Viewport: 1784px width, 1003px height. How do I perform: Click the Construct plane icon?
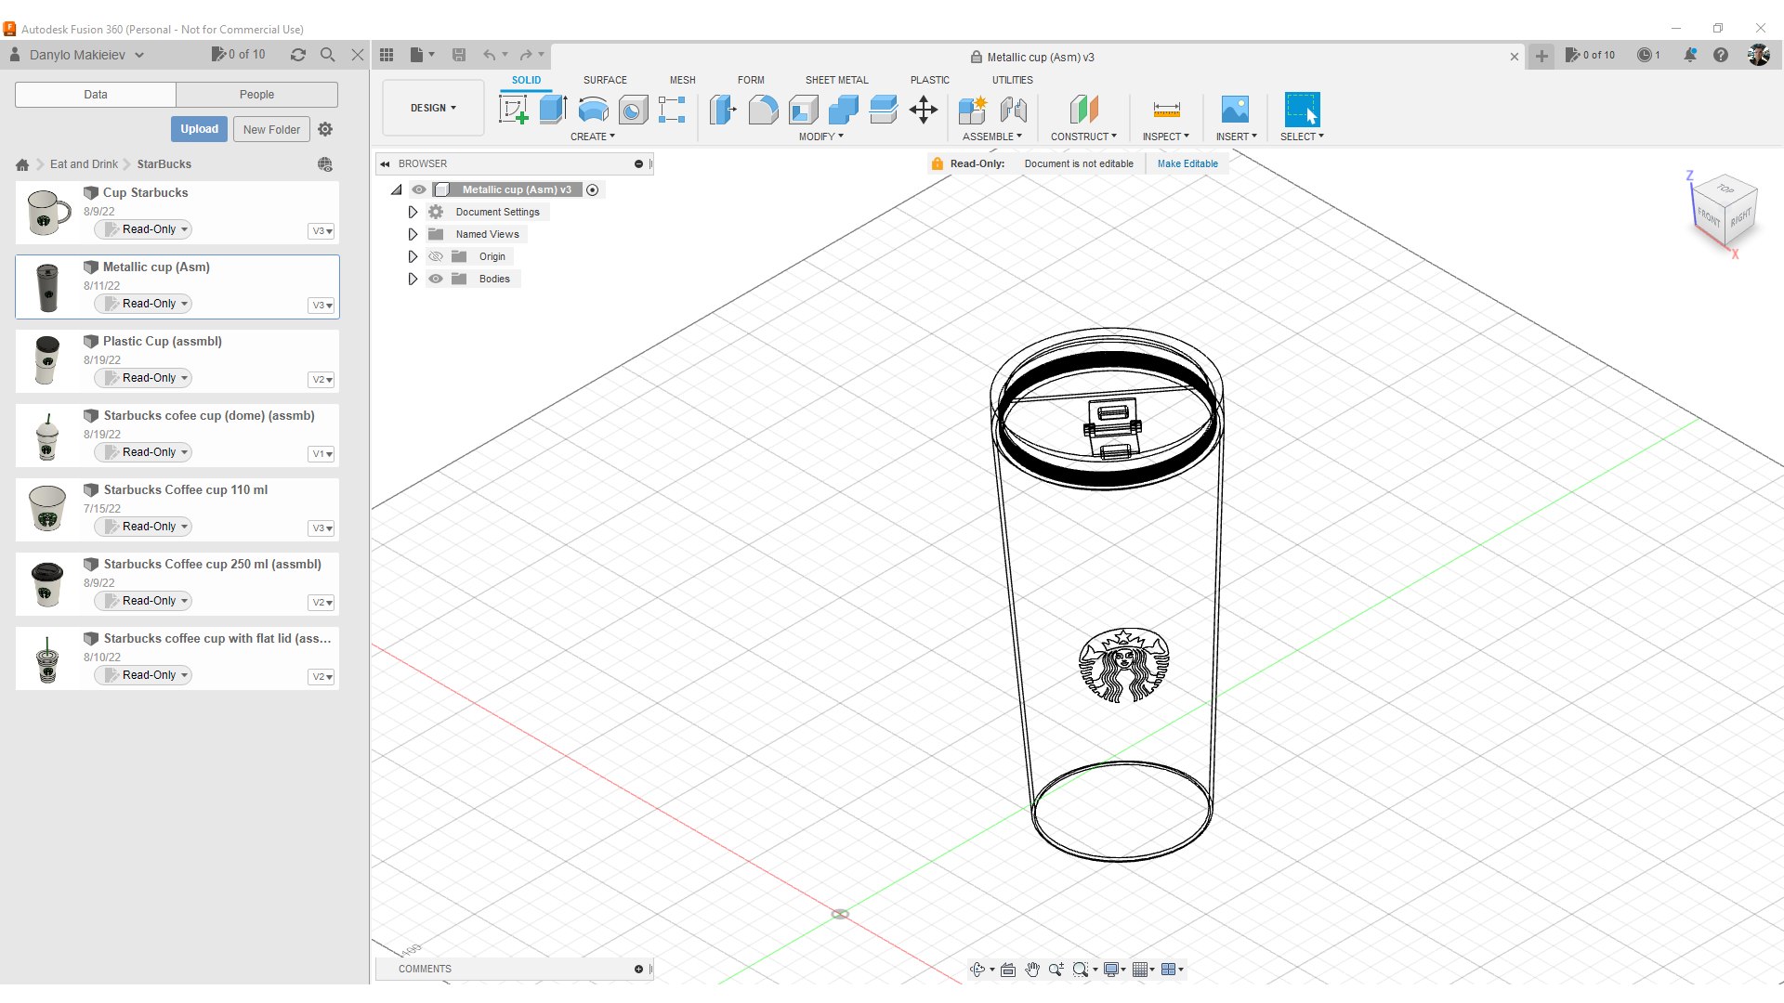pyautogui.click(x=1083, y=110)
